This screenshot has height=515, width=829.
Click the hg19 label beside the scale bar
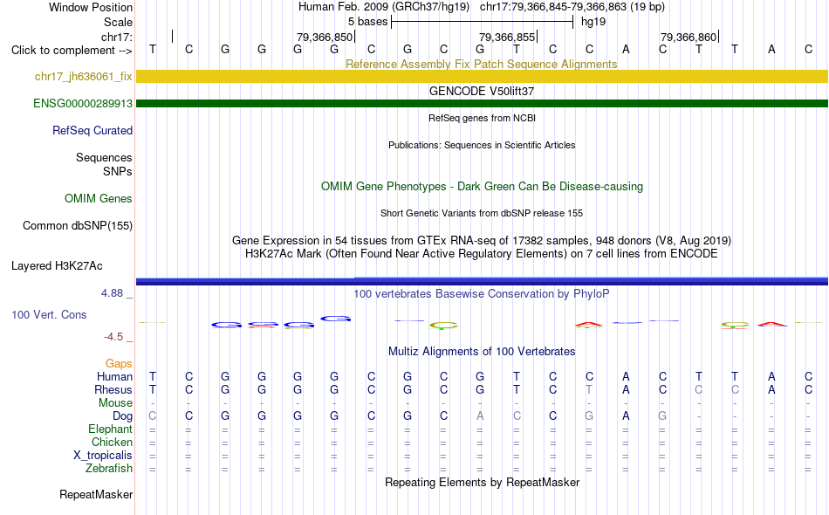(593, 22)
